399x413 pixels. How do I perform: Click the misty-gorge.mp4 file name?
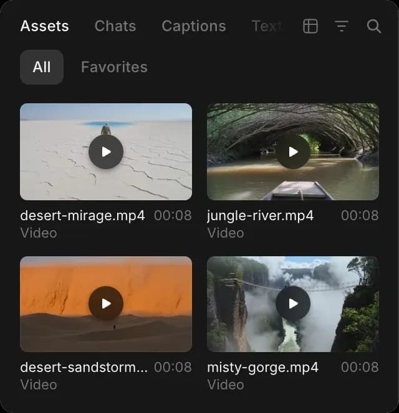(x=262, y=368)
